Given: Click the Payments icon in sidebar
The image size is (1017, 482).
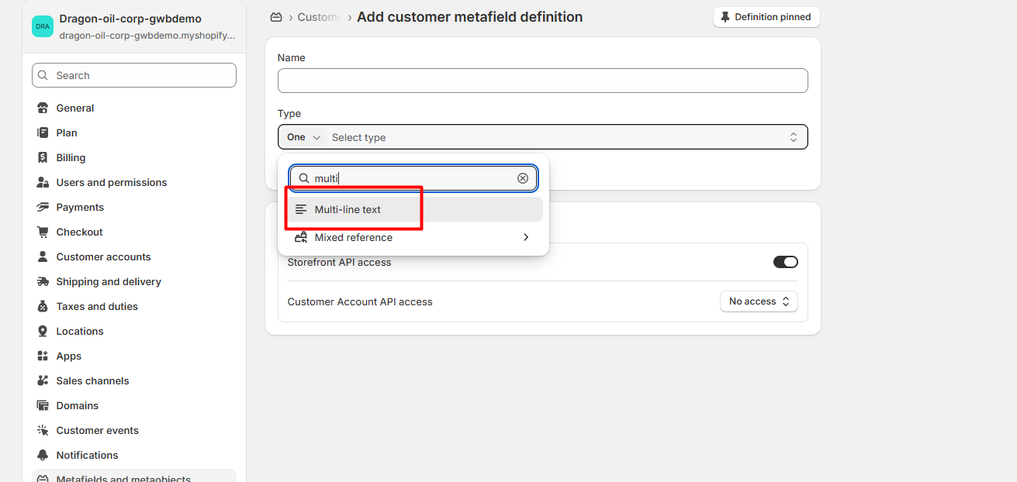Looking at the screenshot, I should point(43,207).
